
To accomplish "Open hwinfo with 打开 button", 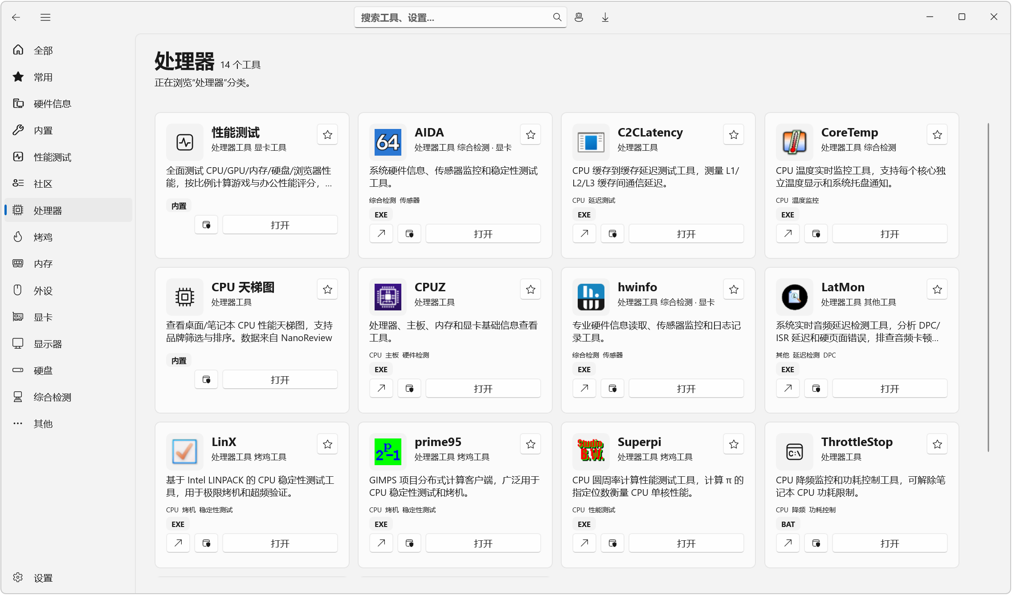I will [686, 389].
